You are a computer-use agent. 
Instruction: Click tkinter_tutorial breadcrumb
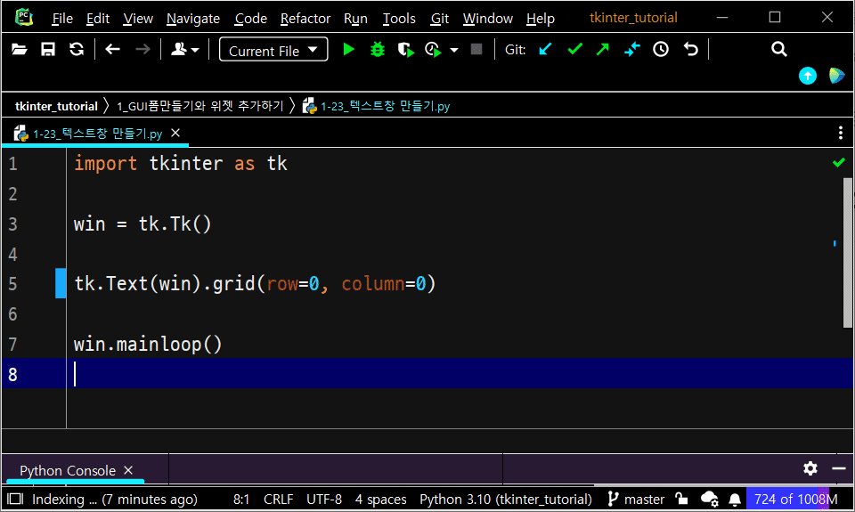(x=56, y=106)
